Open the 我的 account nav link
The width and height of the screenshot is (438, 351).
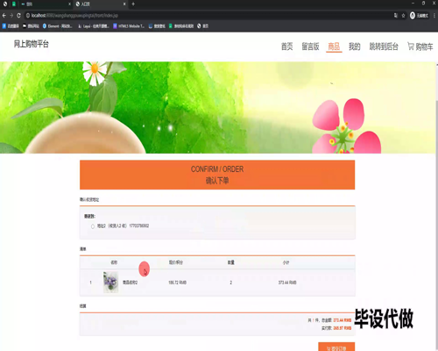point(355,47)
